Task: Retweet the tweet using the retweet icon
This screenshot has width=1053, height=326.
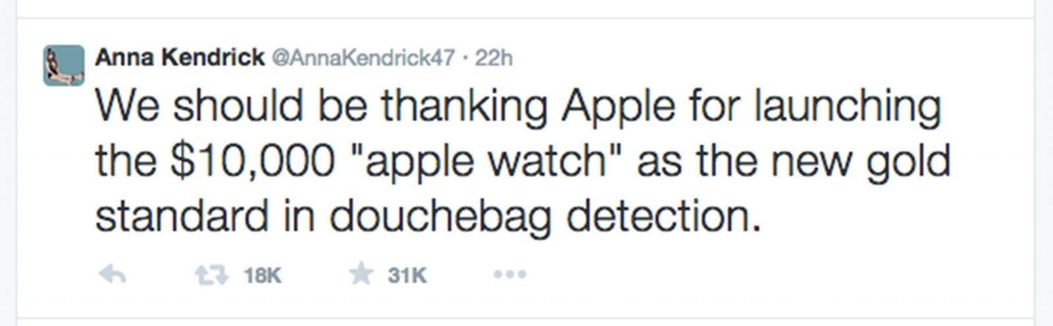Action: pos(211,274)
